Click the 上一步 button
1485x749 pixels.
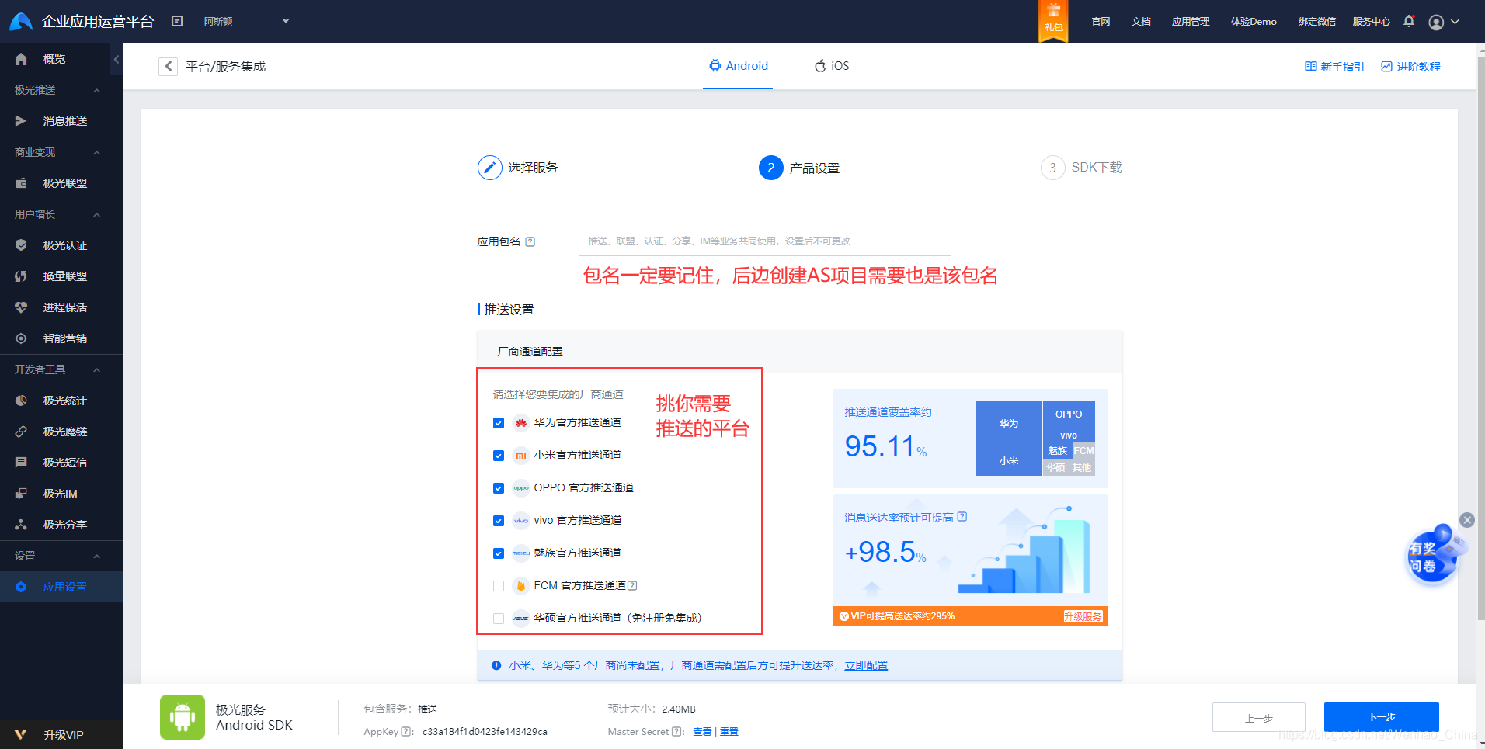pos(1258,718)
